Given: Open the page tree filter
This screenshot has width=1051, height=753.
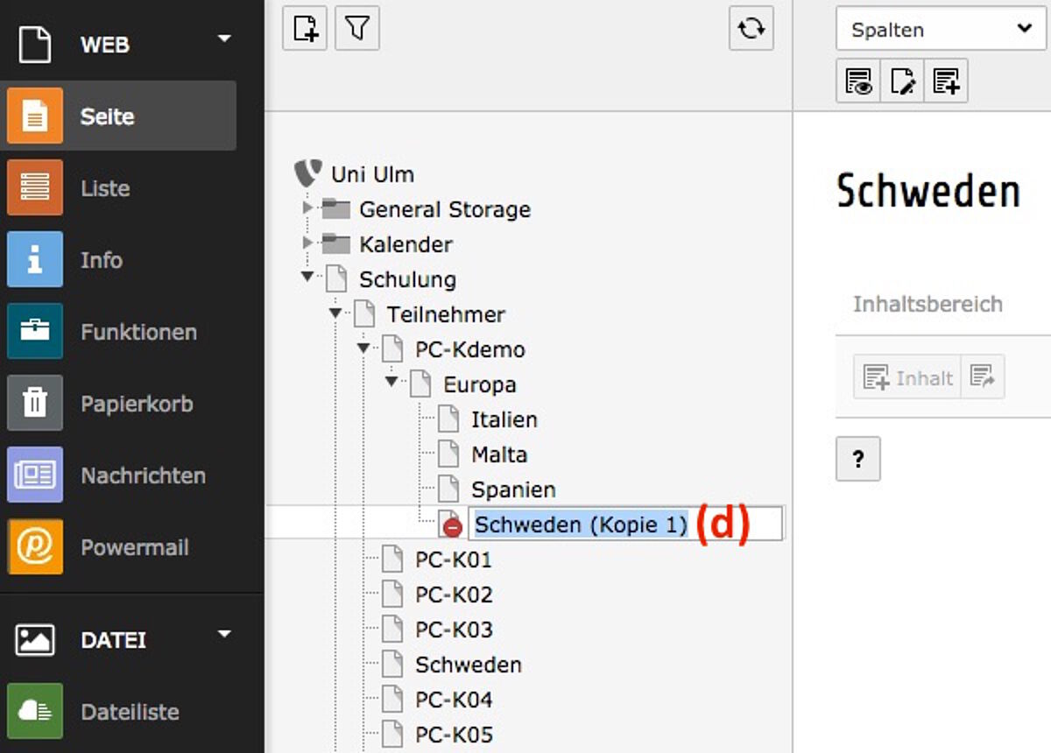Looking at the screenshot, I should 356,29.
